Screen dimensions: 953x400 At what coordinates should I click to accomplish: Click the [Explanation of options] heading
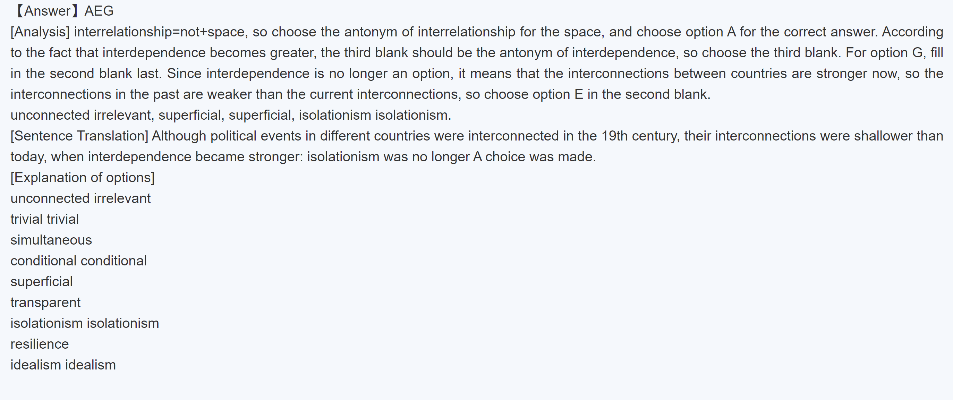(x=83, y=178)
